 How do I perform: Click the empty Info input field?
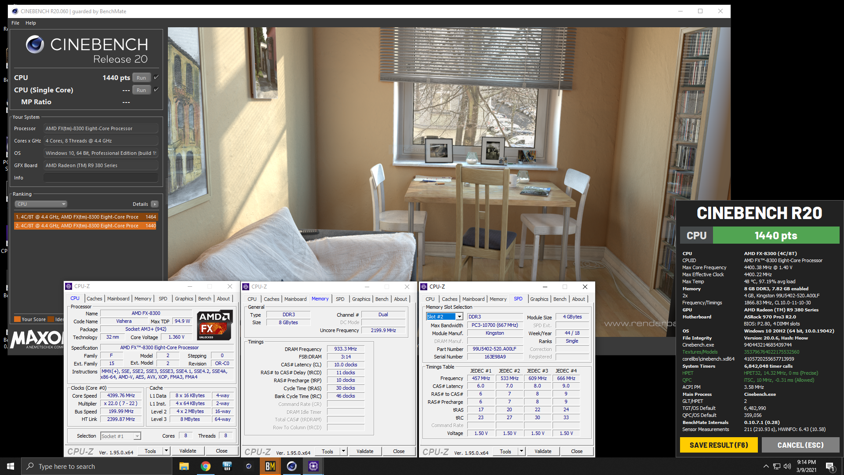(x=101, y=178)
